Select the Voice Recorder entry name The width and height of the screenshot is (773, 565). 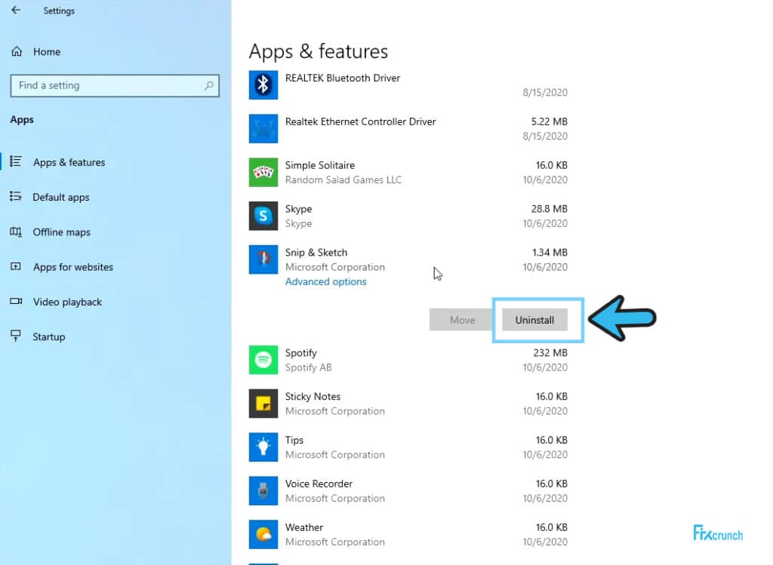click(319, 484)
